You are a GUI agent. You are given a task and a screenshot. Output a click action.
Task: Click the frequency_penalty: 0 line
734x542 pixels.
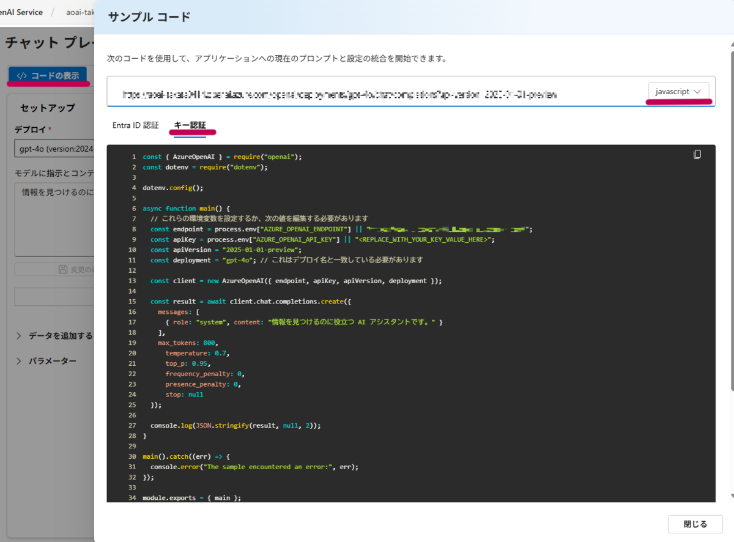coord(205,374)
